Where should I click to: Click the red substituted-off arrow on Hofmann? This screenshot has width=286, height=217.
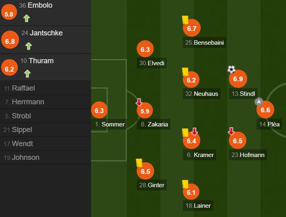231,131
